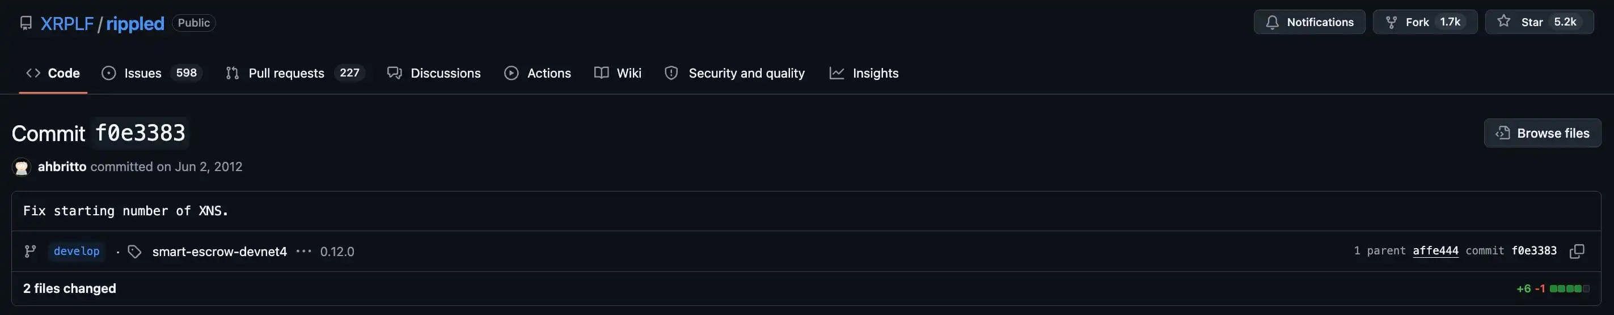1614x315 pixels.
Task: Click the repository book icon
Action: pyautogui.click(x=26, y=23)
